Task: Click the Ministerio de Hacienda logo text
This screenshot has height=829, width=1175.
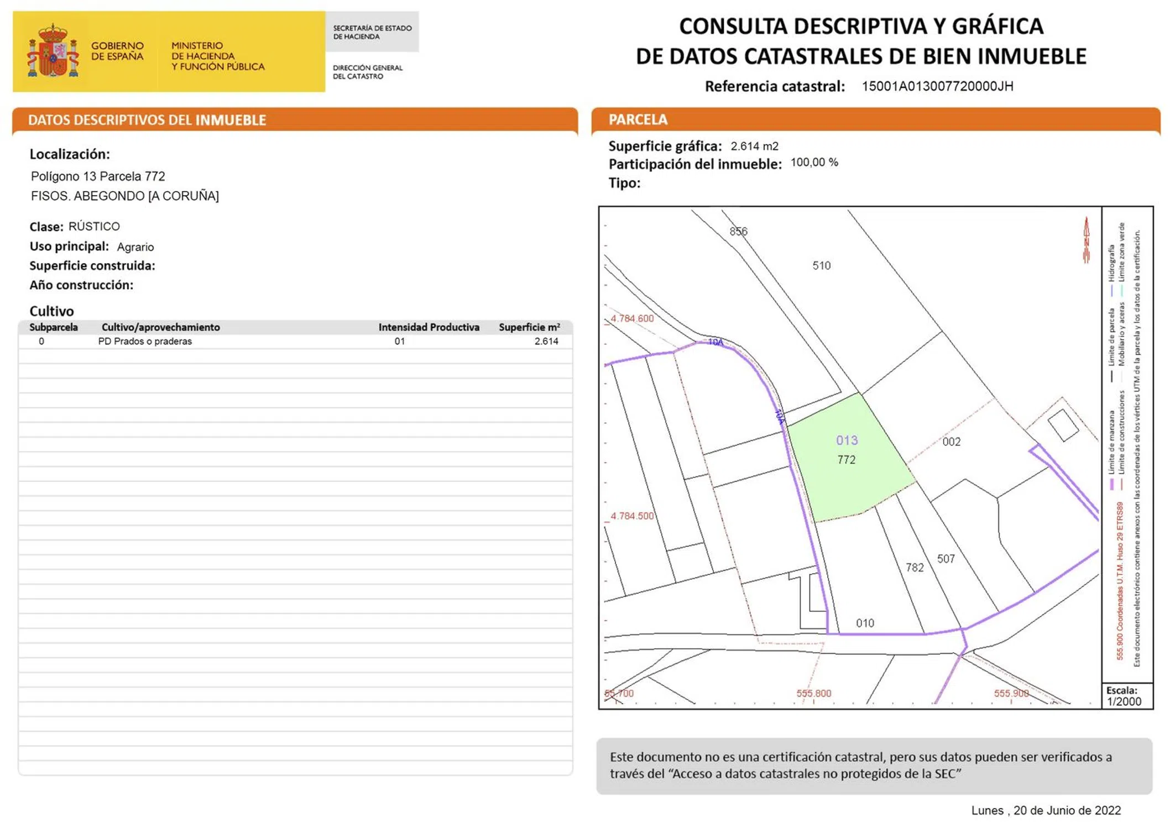Action: [x=217, y=56]
